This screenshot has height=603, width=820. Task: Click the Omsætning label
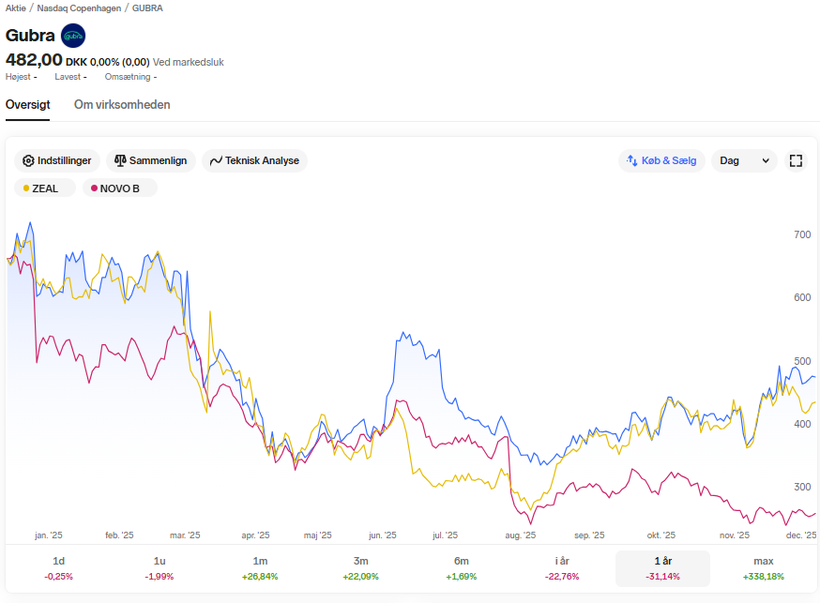[x=128, y=77]
